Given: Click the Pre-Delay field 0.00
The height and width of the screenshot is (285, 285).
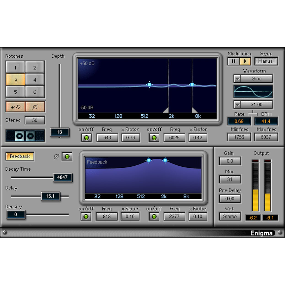Looking at the screenshot, I should coord(230,199).
